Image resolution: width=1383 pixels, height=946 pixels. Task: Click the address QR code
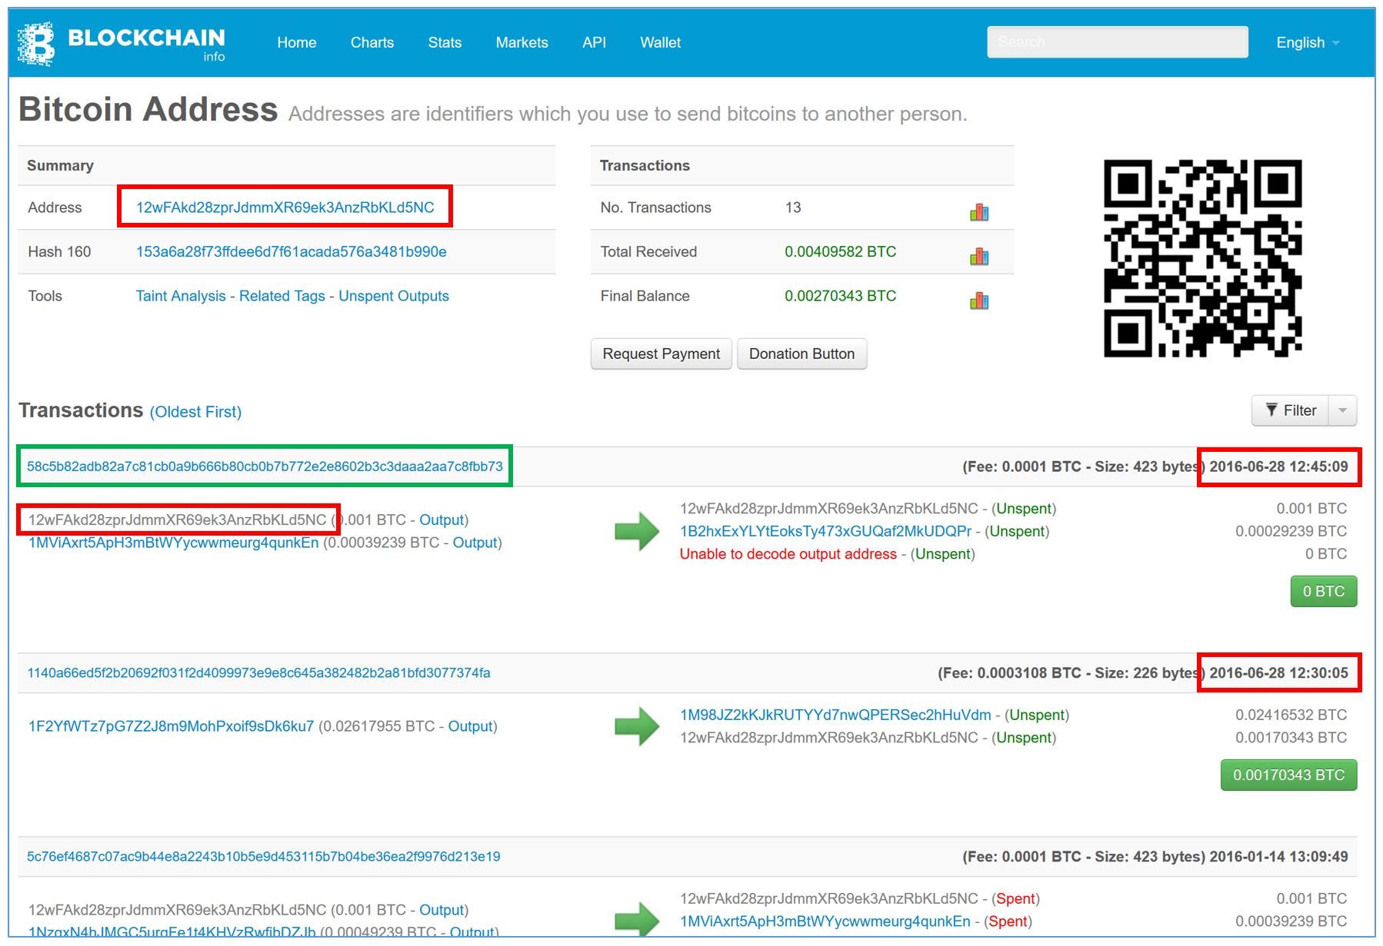coord(1202,258)
